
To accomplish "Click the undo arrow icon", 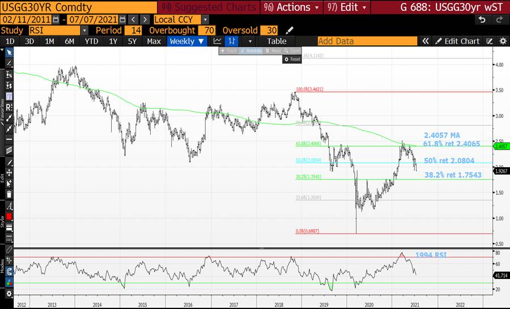I will [482, 19].
